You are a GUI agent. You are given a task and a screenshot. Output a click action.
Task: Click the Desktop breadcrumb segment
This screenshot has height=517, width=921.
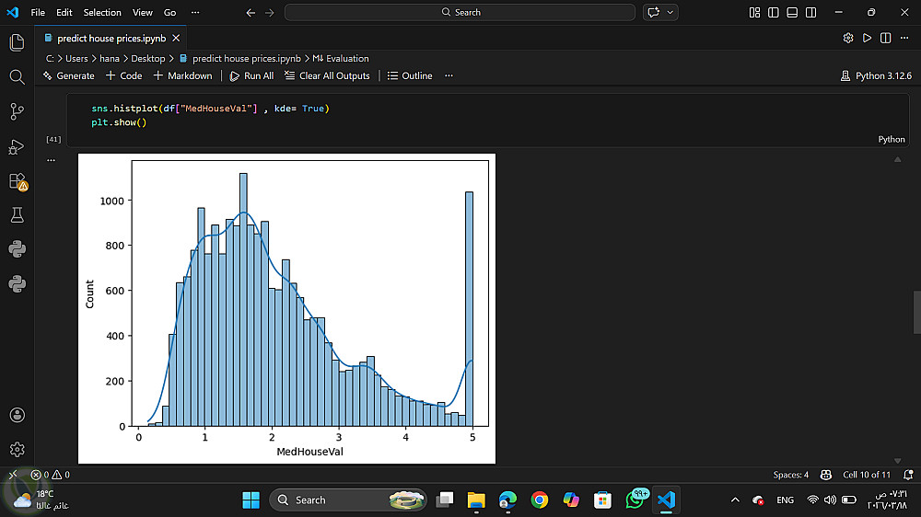pos(148,59)
